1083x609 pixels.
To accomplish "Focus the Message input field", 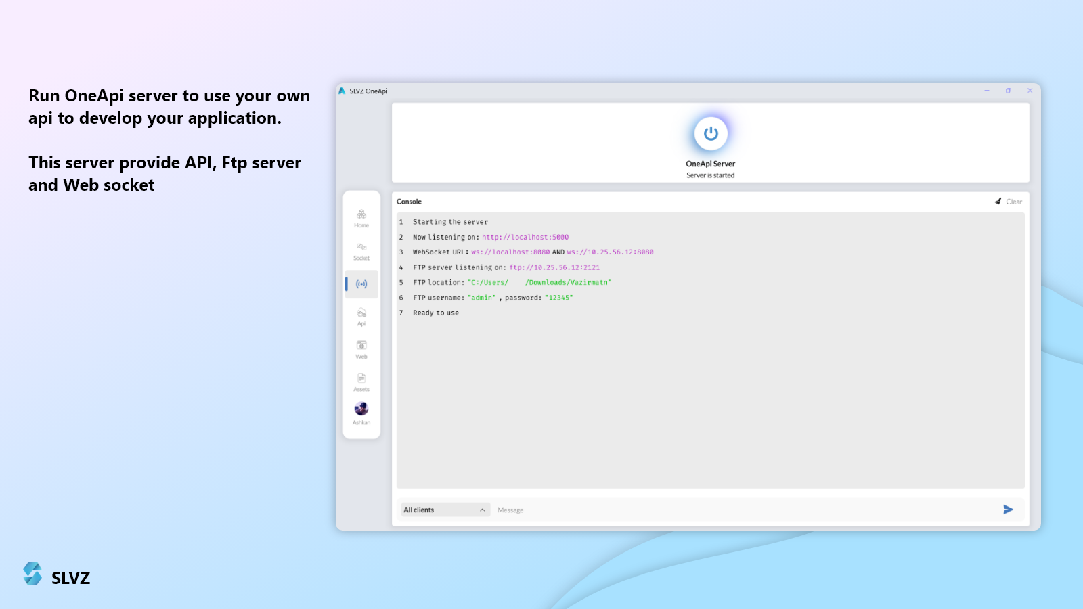I will coord(745,510).
